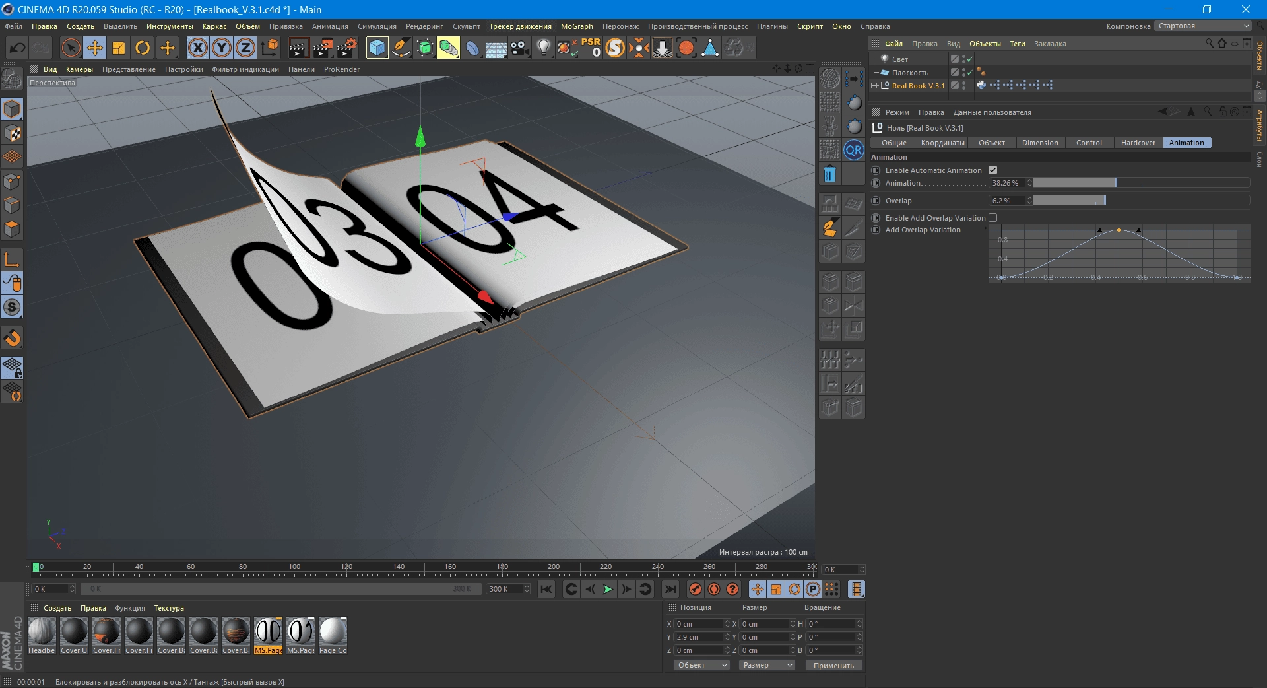Open the Камеры viewport menu
1267x688 pixels.
[79, 69]
